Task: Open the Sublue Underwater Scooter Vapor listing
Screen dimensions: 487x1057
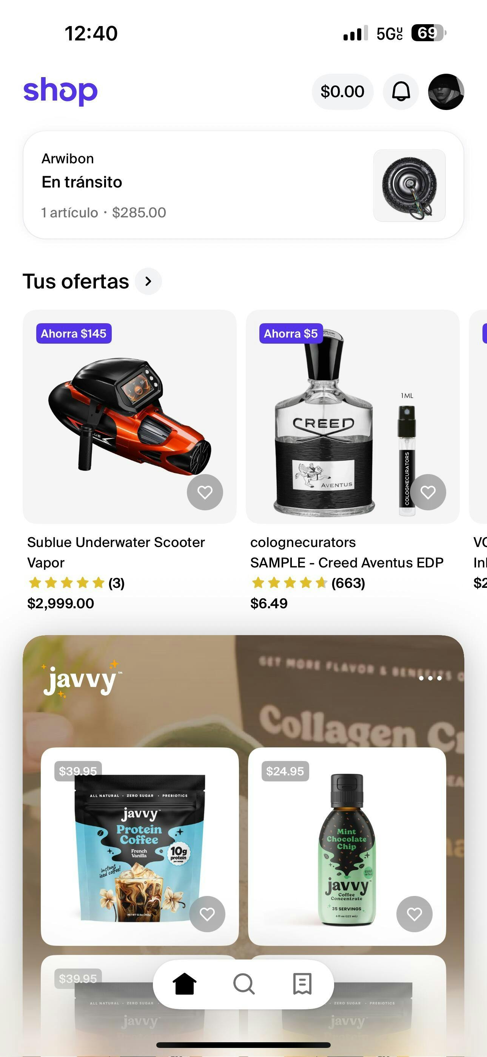Action: (x=116, y=552)
